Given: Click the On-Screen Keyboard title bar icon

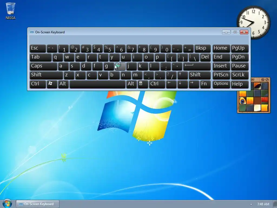Looking at the screenshot, I should [32, 32].
